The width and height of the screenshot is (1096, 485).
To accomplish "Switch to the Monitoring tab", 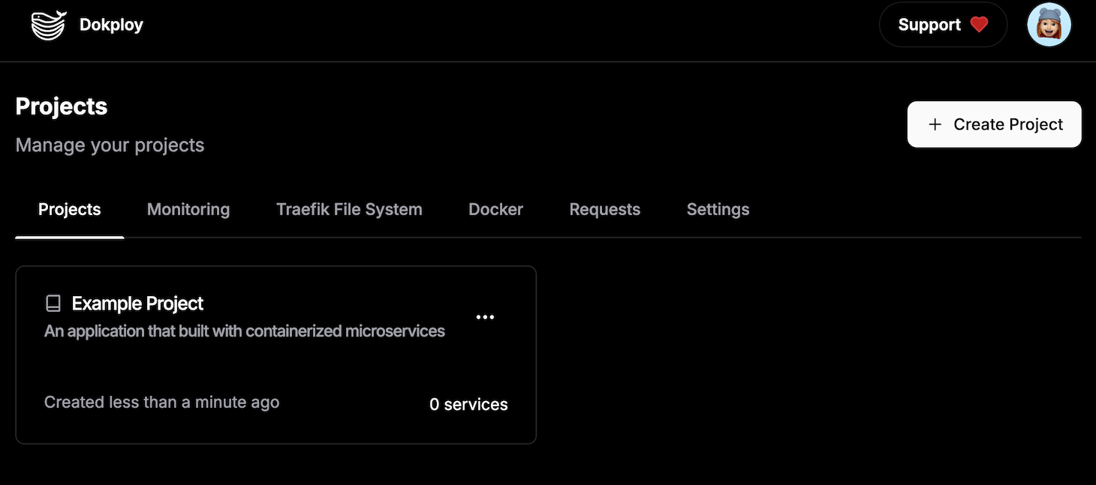I will tap(188, 209).
